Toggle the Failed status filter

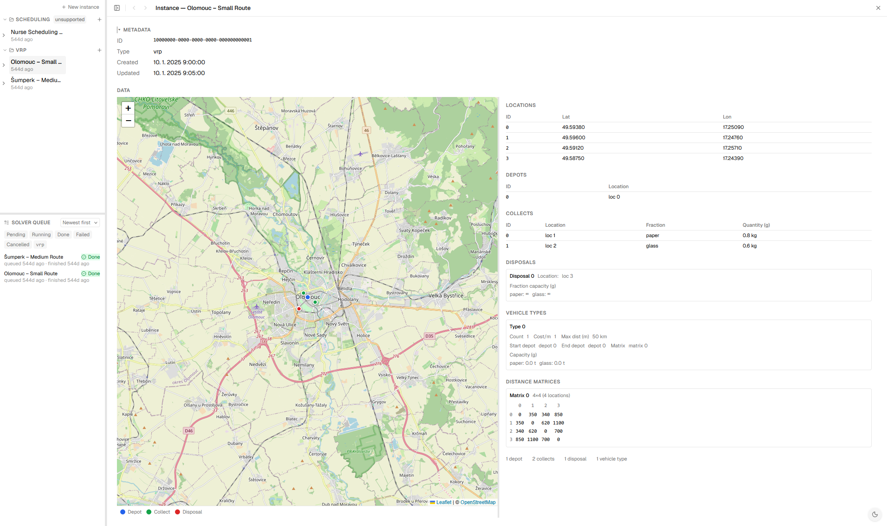pyautogui.click(x=83, y=235)
